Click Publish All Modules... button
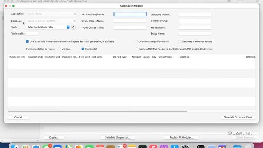This screenshot has width=263, height=148. click(182, 137)
